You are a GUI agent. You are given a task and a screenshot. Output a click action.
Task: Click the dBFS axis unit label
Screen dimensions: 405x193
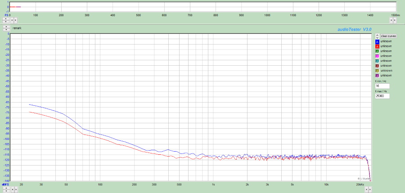[x=5, y=184]
